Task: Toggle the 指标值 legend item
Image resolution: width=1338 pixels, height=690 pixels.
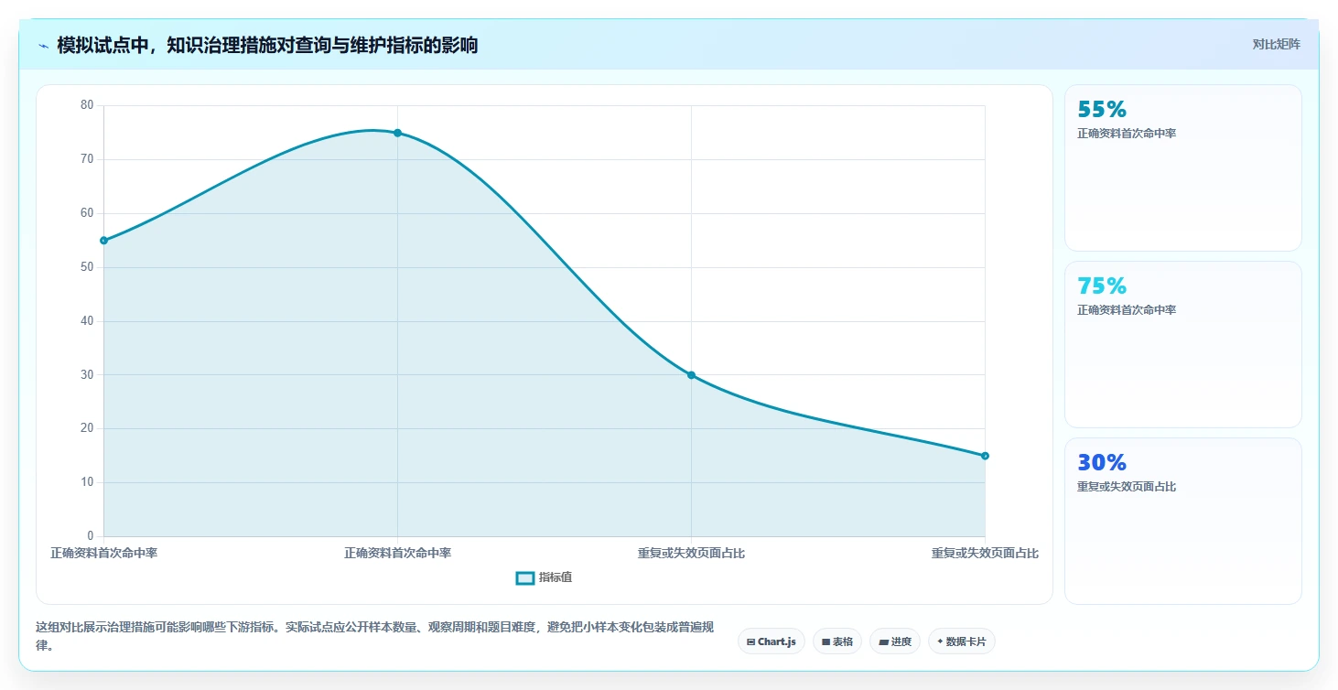Action: click(x=545, y=577)
